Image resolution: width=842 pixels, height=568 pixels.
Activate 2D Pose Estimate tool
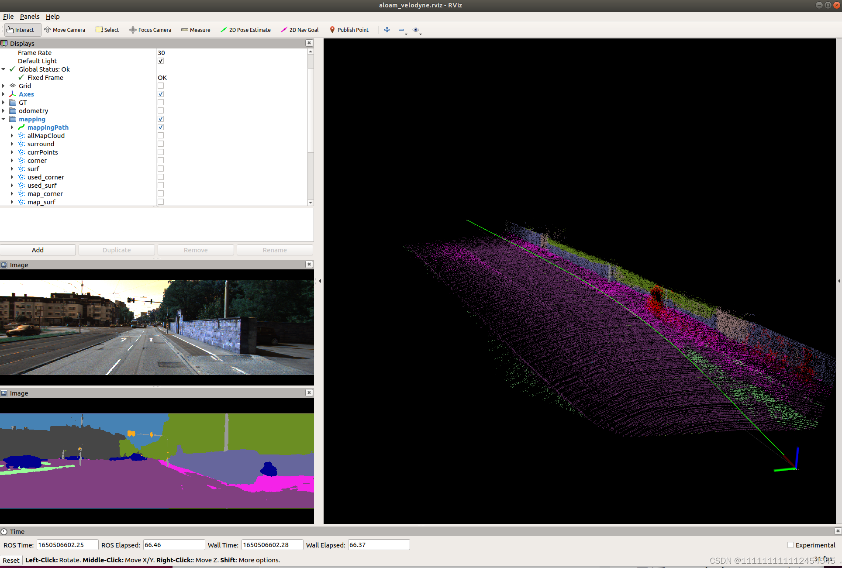point(245,30)
